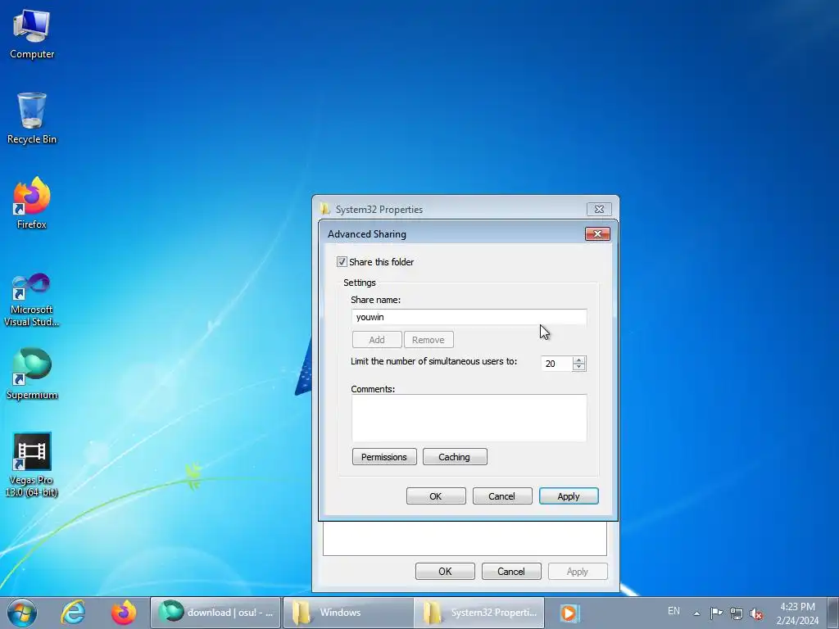Open the Caching settings
This screenshot has width=839, height=629.
pyautogui.click(x=455, y=457)
